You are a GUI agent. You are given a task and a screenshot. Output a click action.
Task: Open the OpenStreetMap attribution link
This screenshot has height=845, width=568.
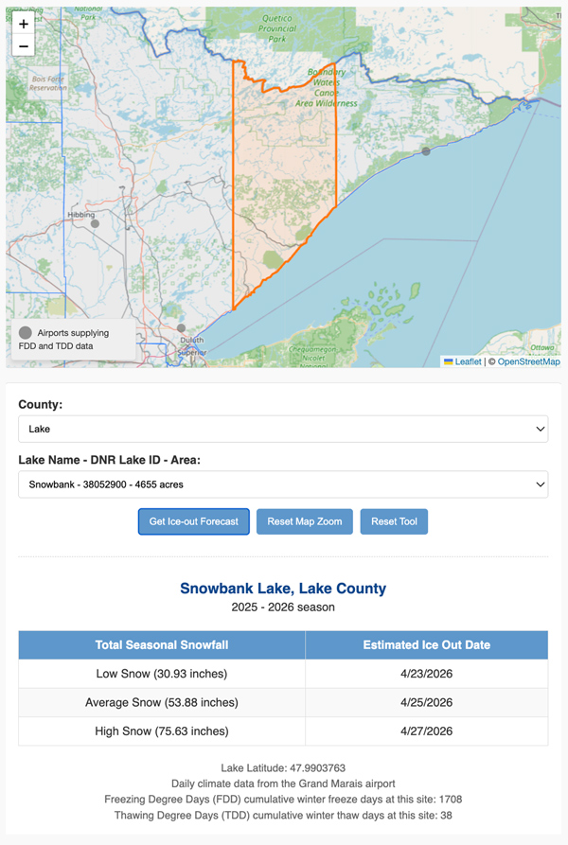coord(528,361)
